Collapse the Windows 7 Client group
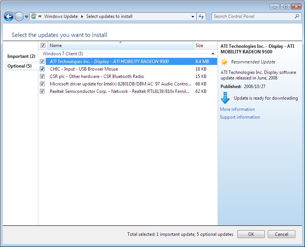The height and width of the screenshot is (247, 305). [x=213, y=54]
